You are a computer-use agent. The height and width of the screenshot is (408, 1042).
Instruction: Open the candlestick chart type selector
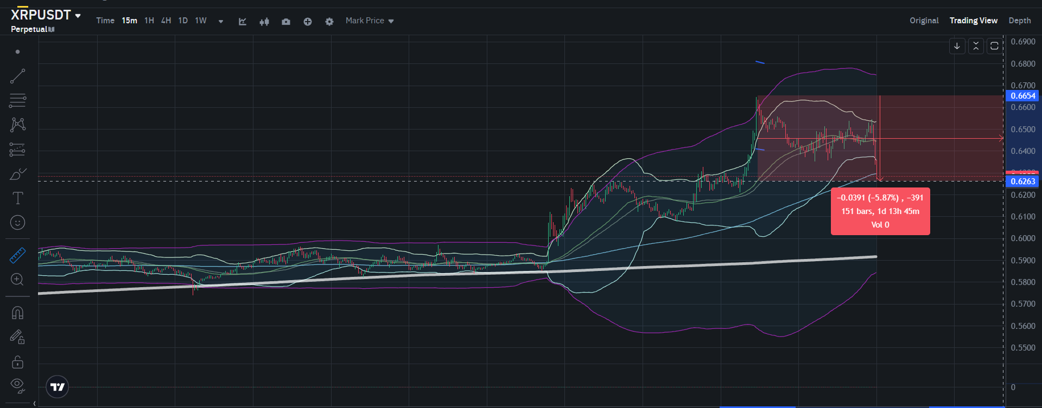click(264, 22)
